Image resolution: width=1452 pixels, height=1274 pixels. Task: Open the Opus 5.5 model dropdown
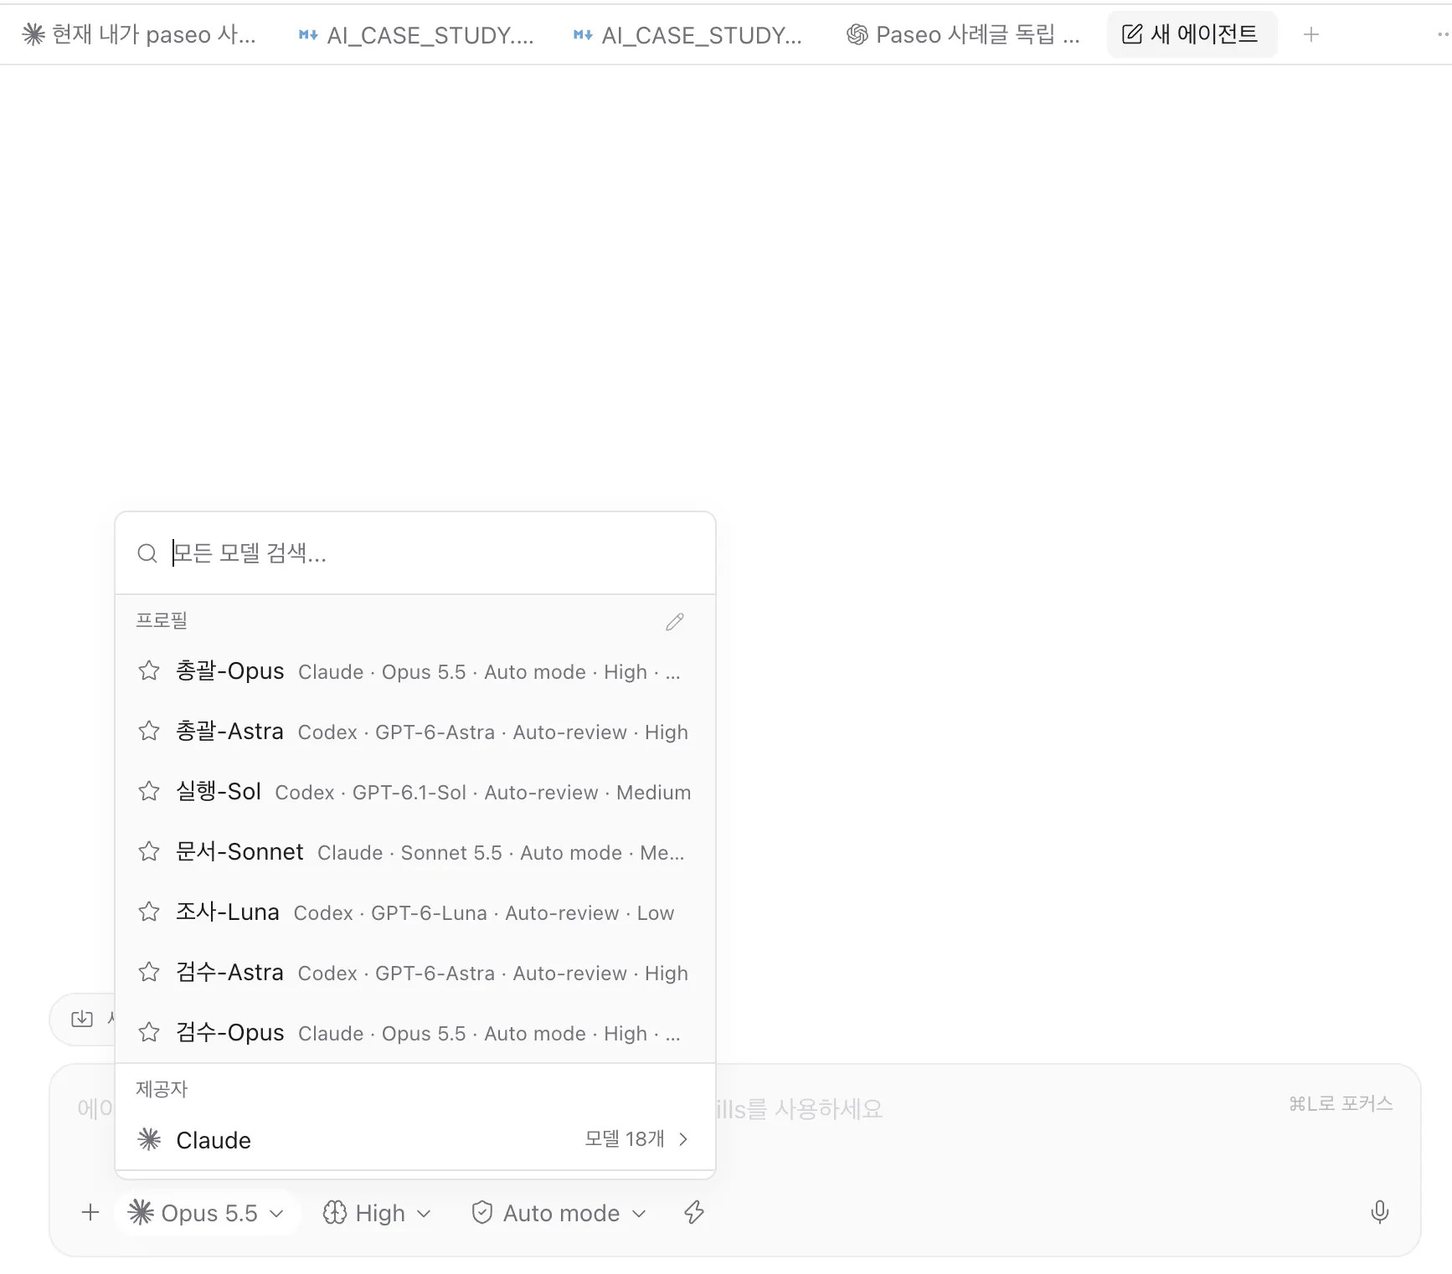207,1213
